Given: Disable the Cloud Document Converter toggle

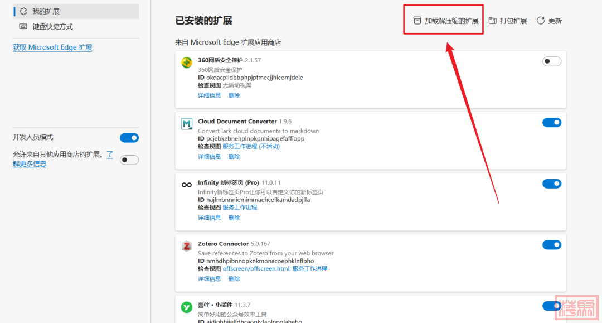Looking at the screenshot, I should 552,123.
